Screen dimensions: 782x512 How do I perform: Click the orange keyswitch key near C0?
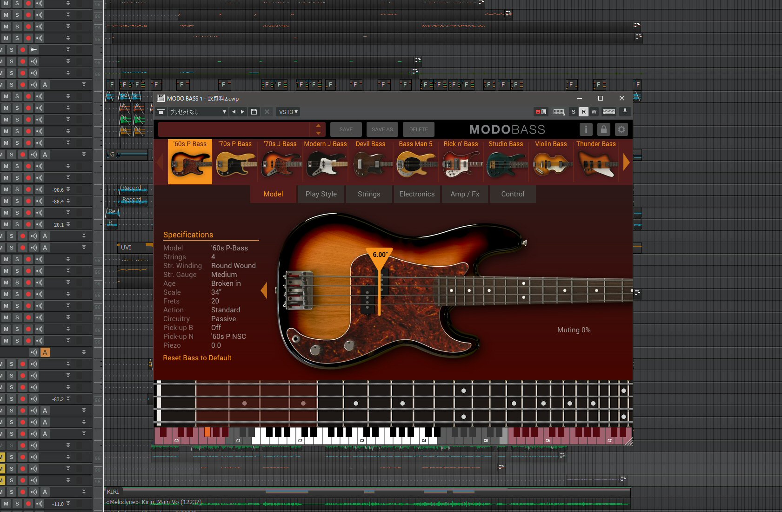207,432
